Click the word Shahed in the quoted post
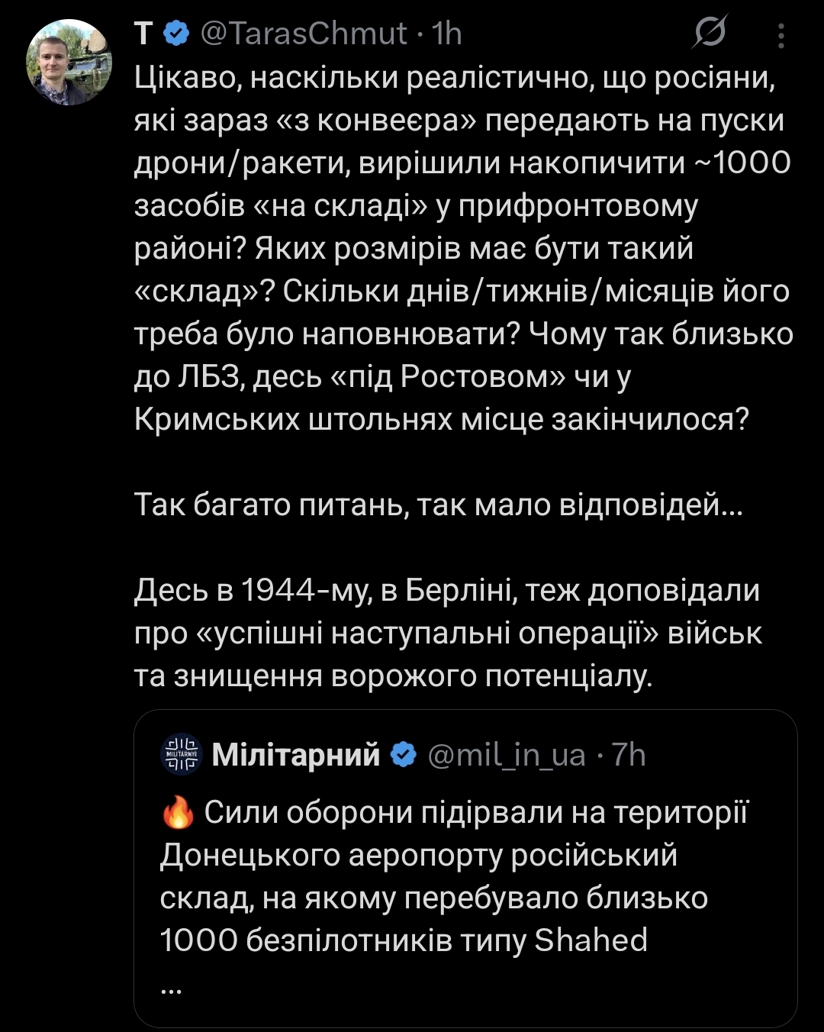This screenshot has width=824, height=1032. [x=591, y=940]
